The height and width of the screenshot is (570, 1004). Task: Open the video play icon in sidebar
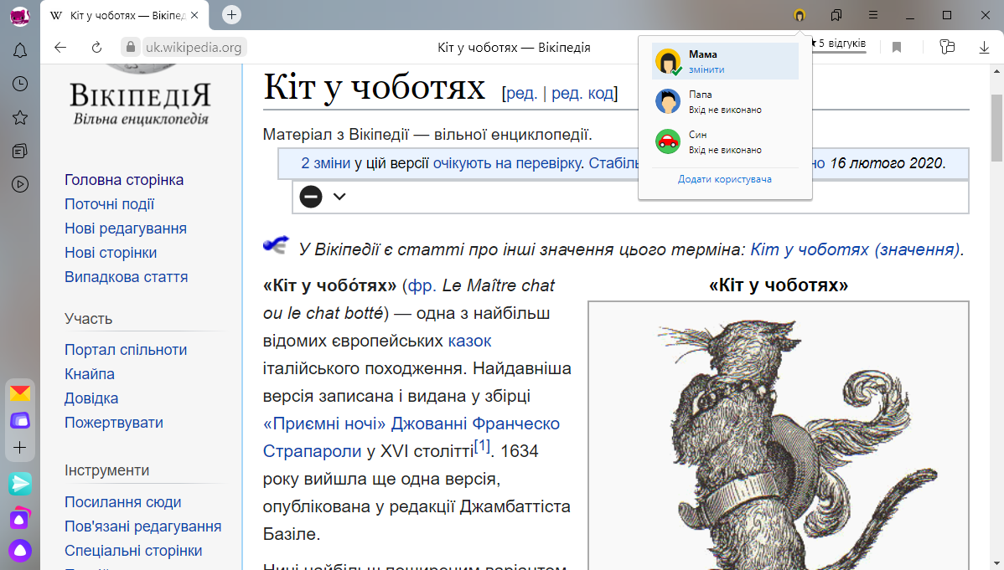(20, 185)
